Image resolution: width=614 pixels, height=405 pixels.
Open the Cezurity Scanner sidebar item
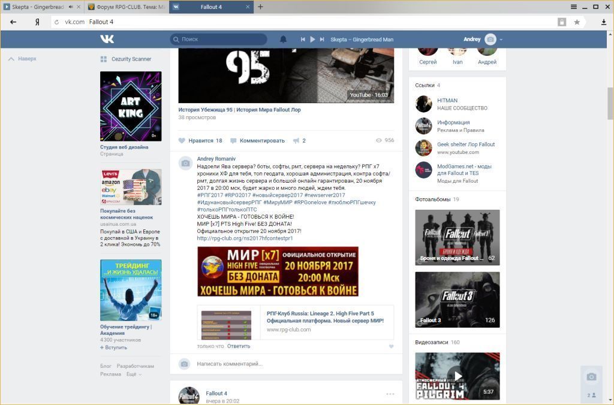pos(126,59)
